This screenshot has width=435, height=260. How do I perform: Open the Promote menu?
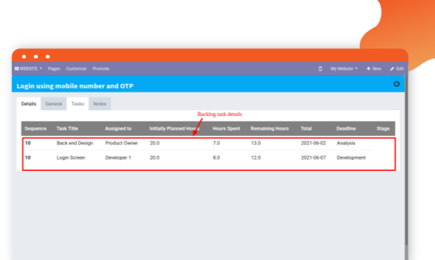click(101, 68)
